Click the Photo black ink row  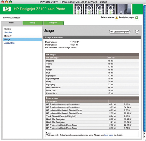92,93
